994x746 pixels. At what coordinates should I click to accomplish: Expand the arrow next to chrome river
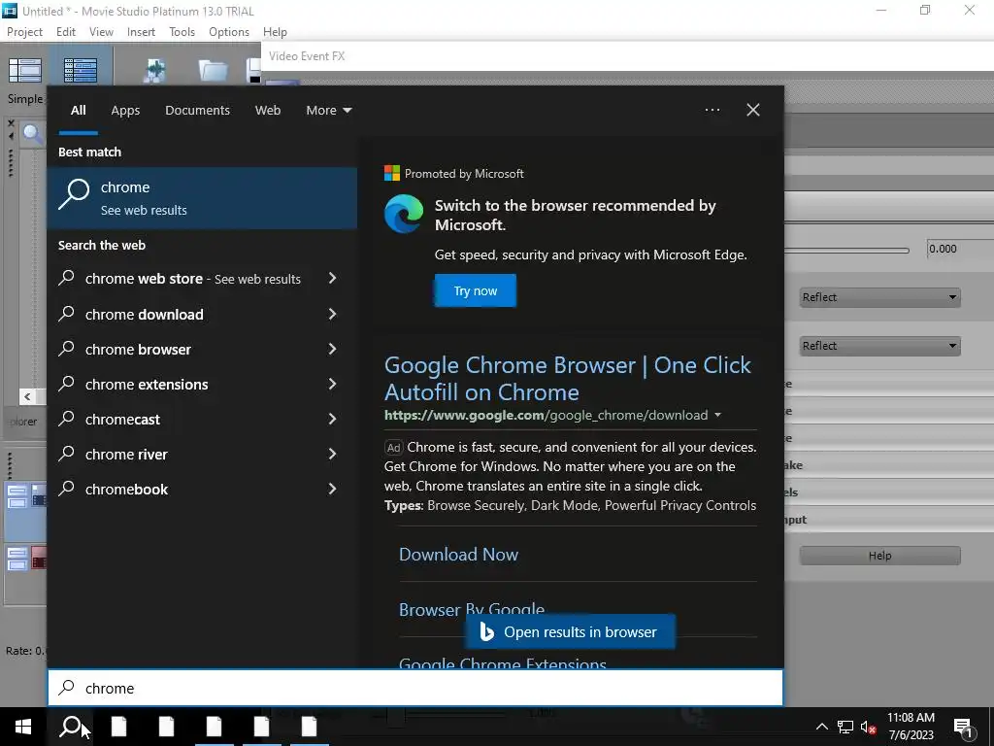[x=332, y=454]
